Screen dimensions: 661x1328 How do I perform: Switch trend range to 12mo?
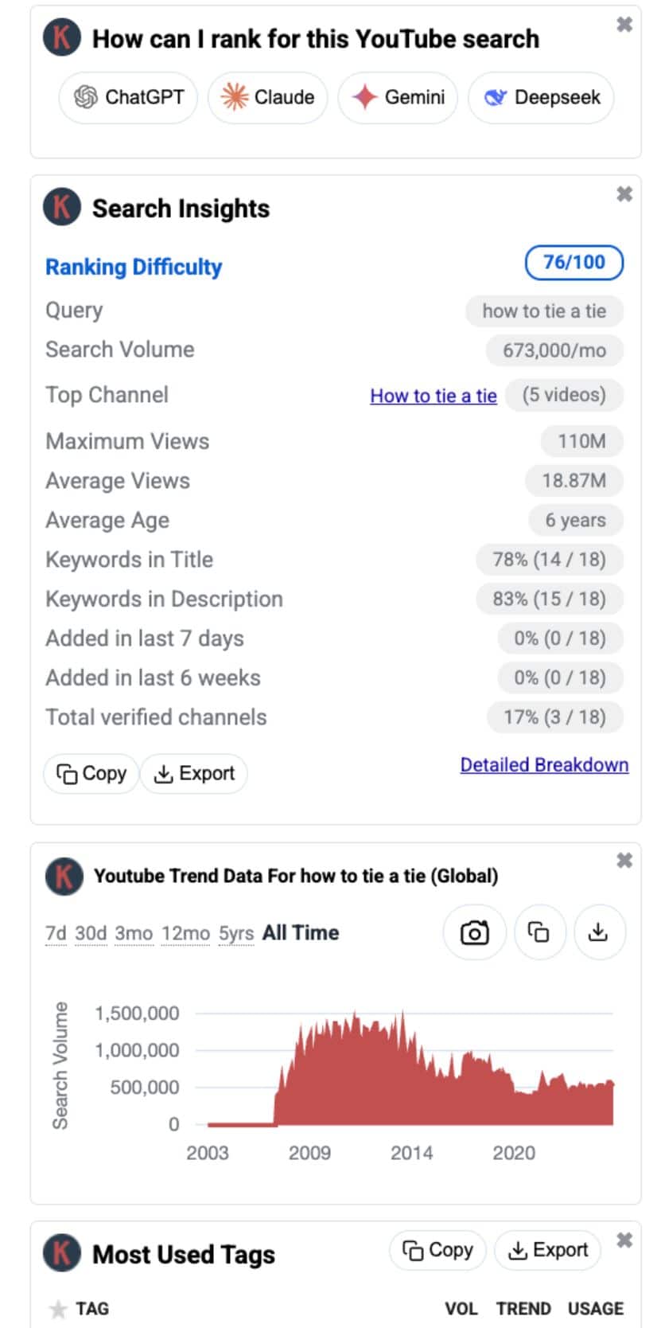pos(186,933)
